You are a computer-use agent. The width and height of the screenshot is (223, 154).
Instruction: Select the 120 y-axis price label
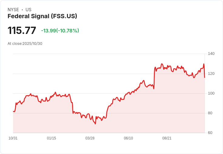point(211,74)
